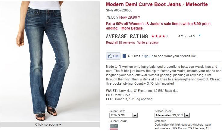Click the Click to zoom label
222x131 pixels.
46,124
